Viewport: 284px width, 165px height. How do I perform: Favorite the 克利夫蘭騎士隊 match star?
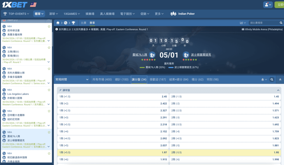click(x=49, y=69)
